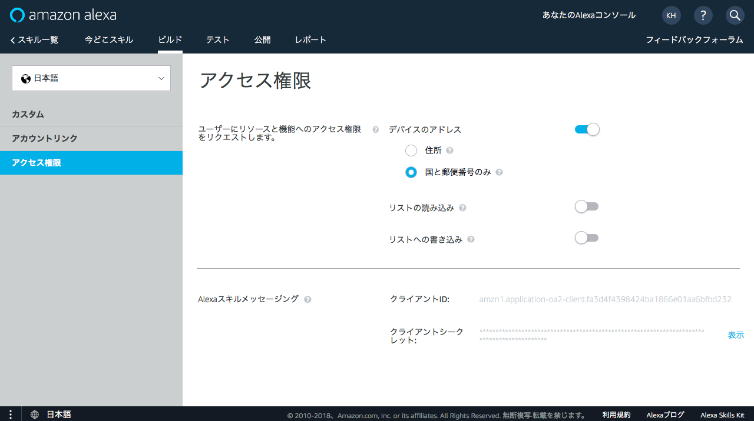The image size is (754, 421).
Task: Select アカウントリンク in the sidebar
Action: (91, 139)
